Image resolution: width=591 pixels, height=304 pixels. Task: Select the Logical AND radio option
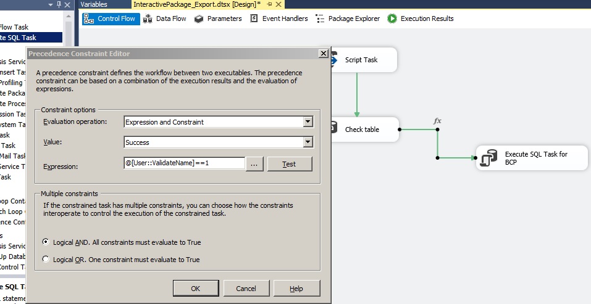pos(46,242)
